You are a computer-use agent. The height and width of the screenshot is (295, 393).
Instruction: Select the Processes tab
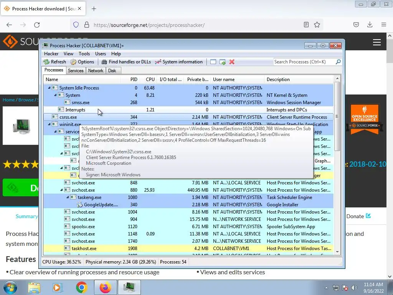tap(54, 70)
